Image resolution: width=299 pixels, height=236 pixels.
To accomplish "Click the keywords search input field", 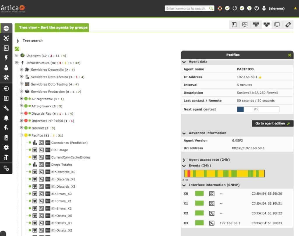I will [187, 8].
